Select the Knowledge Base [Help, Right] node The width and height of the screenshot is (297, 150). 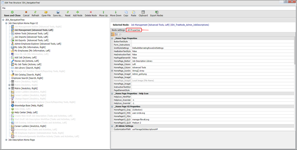(29, 105)
